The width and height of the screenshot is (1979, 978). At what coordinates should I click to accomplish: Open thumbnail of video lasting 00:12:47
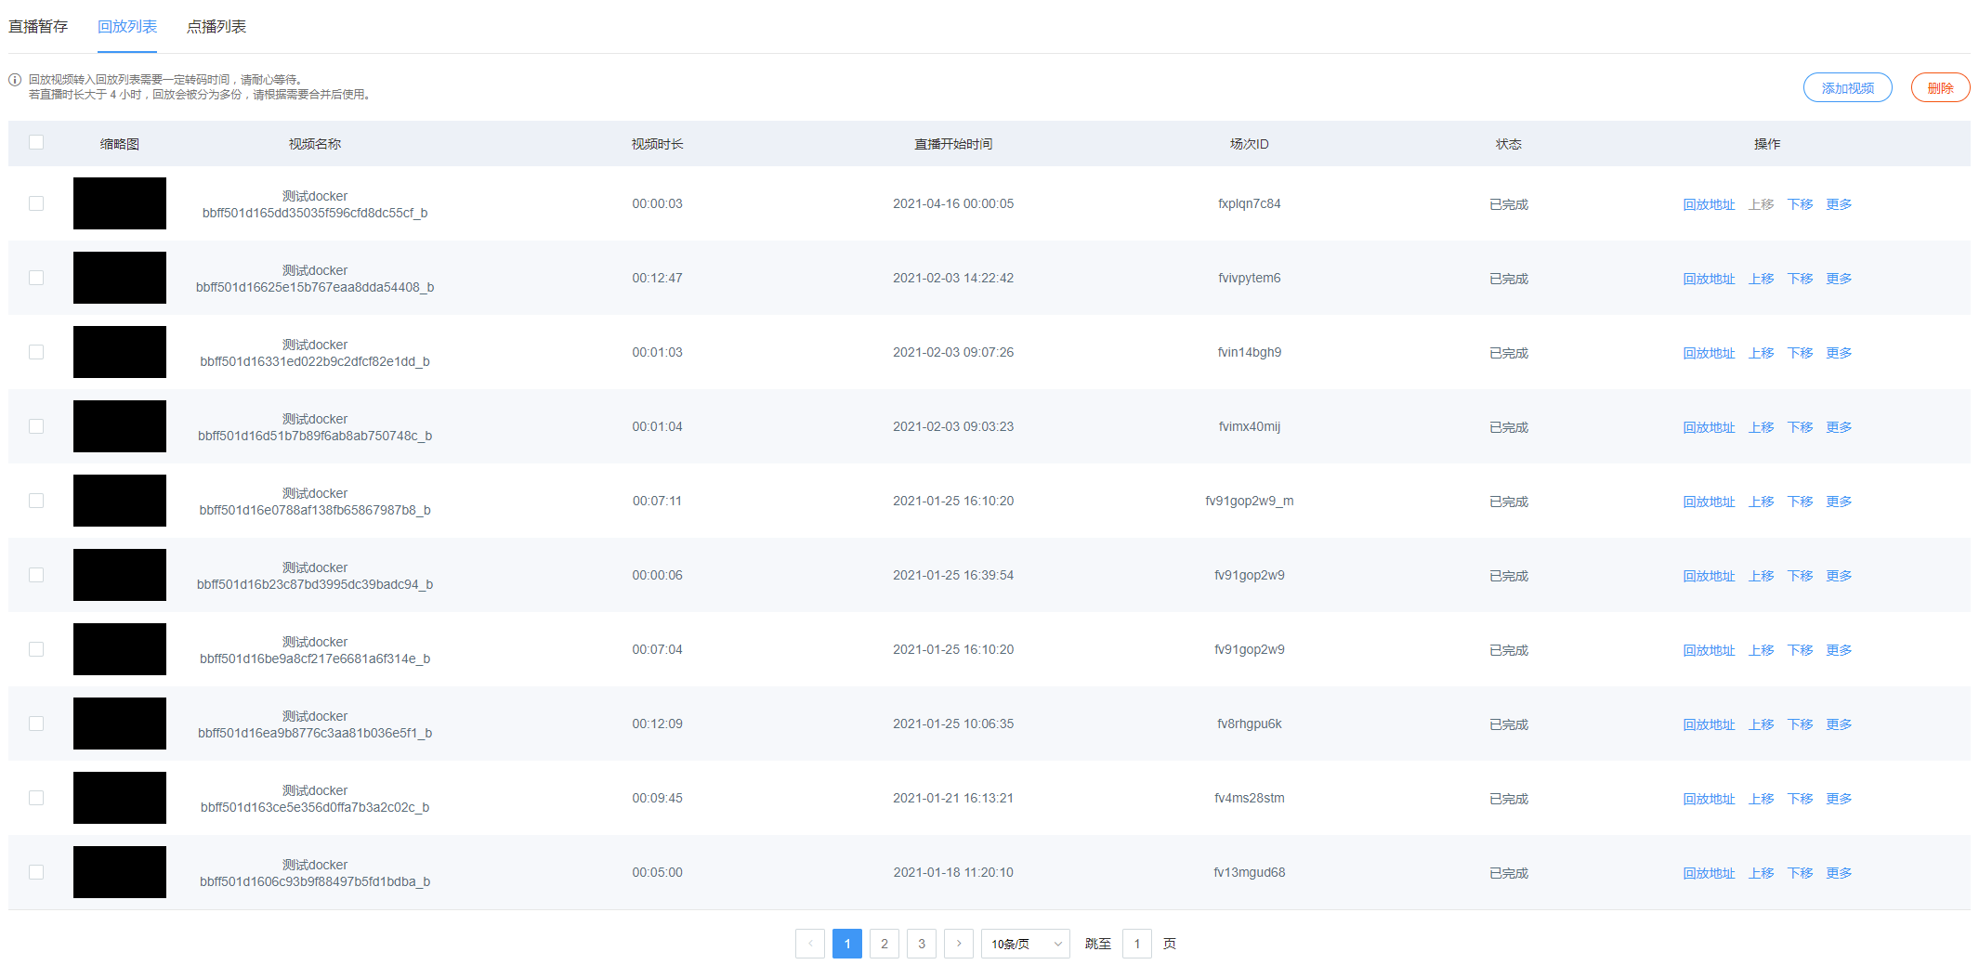pos(120,278)
